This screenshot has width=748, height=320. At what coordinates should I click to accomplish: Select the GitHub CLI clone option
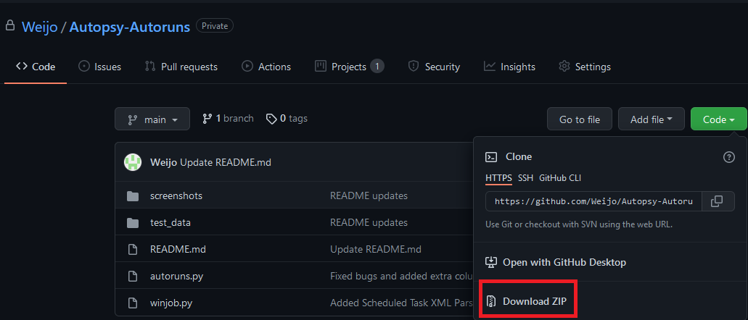click(560, 178)
